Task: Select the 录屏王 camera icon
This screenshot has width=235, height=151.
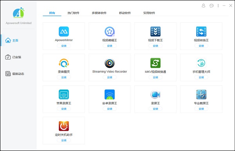Action: tap(155, 94)
